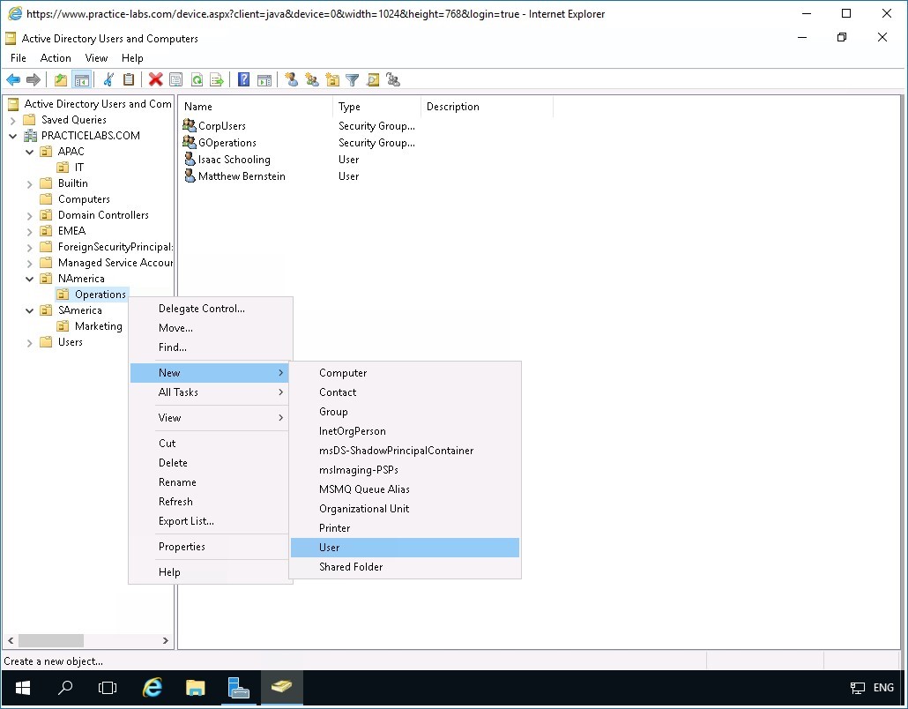Screen dimensions: 908x709
Task: Collapse the NAmerica organizational unit
Action: 30,279
